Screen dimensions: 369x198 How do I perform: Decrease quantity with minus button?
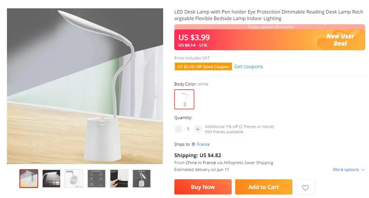coord(178,129)
